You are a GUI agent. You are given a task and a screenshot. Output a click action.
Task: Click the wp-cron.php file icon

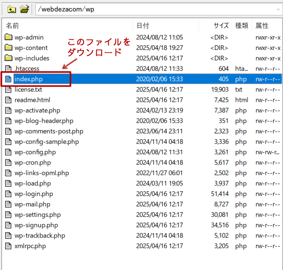pos(8,162)
